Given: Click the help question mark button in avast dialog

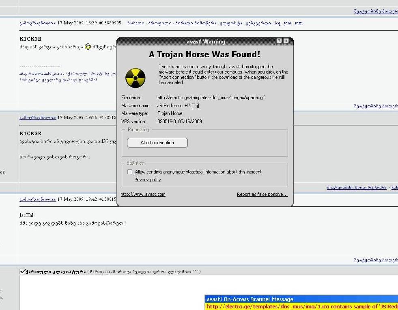Looking at the screenshot, I should [x=279, y=41].
